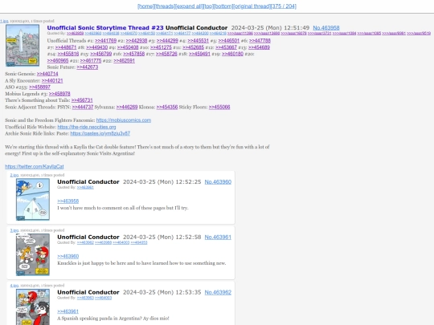Open Sonic Genesis link >>440714

pos(47,74)
